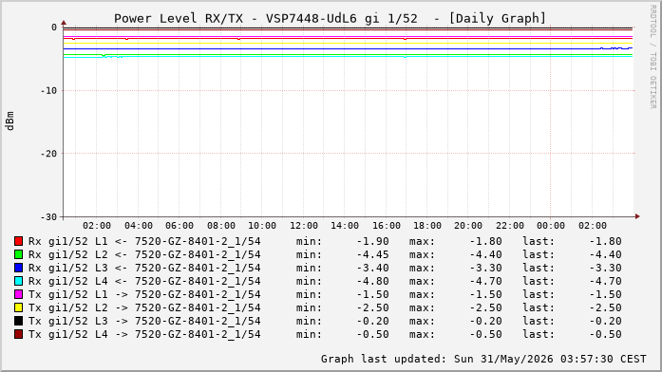Click the 06:00 x-axis time label
Screen dimensions: 662x372
click(x=180, y=226)
